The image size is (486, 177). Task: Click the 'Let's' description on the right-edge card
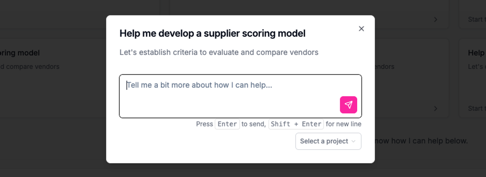[x=477, y=67]
